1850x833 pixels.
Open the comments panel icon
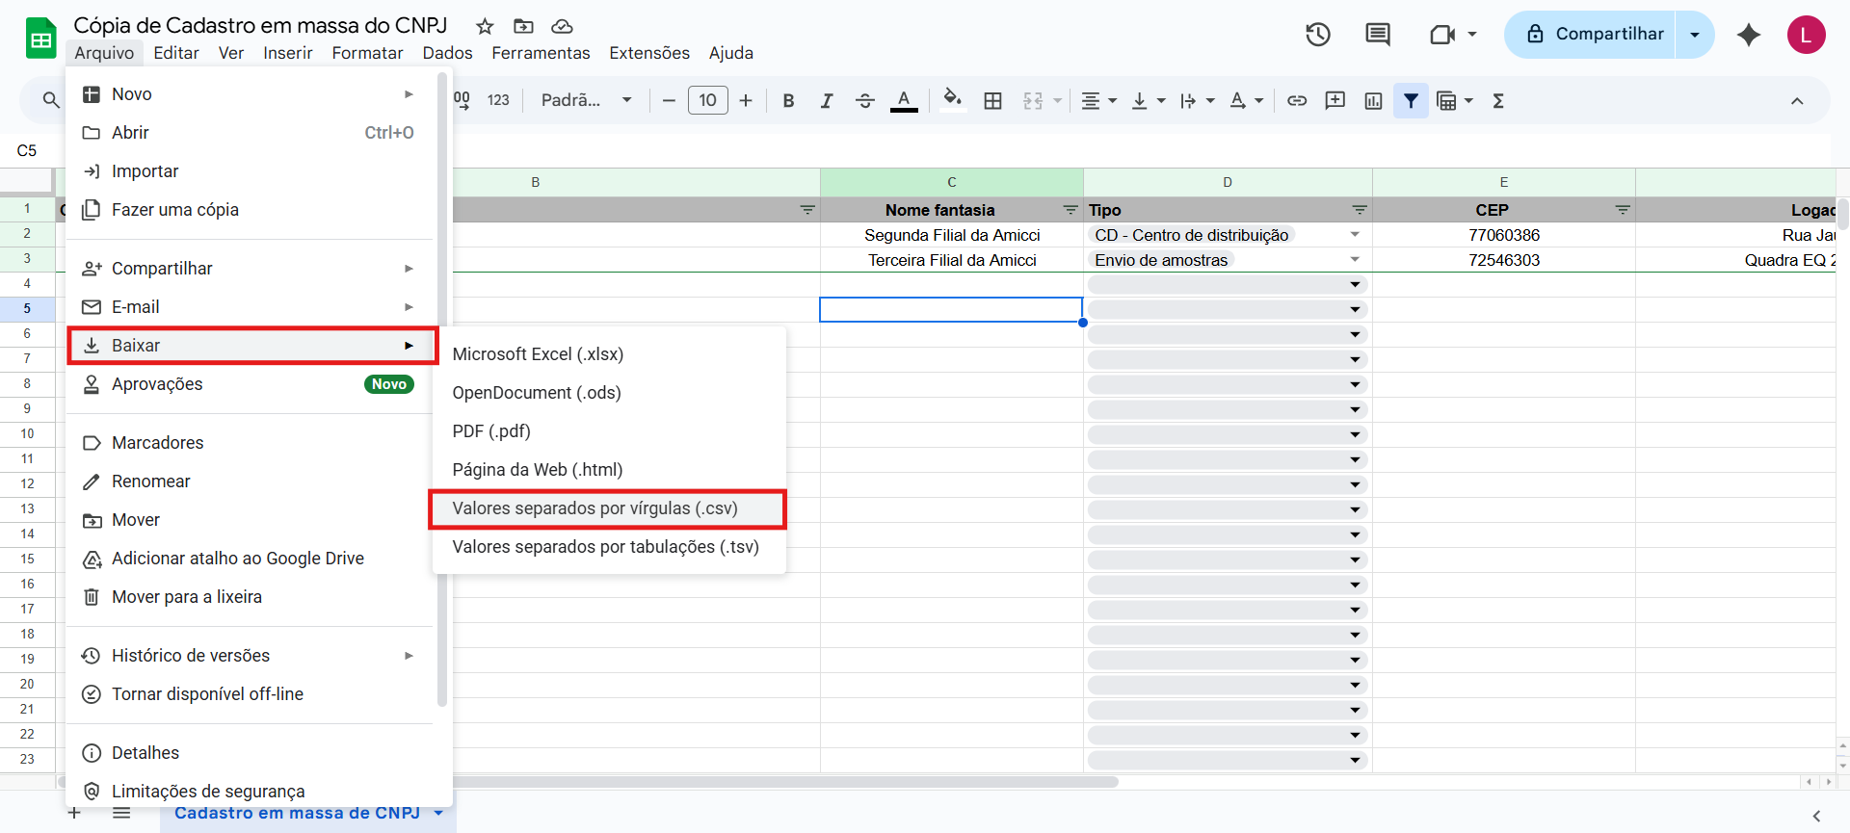[x=1377, y=35]
